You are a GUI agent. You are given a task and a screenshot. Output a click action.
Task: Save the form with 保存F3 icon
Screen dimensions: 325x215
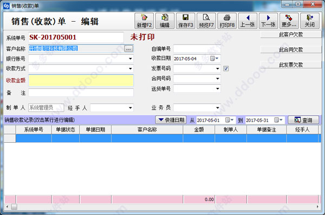click(185, 21)
